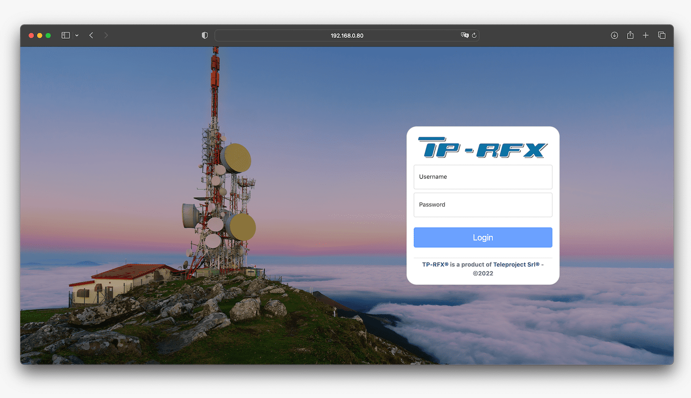Open a new tab with plus icon
The height and width of the screenshot is (398, 691).
pyautogui.click(x=646, y=35)
